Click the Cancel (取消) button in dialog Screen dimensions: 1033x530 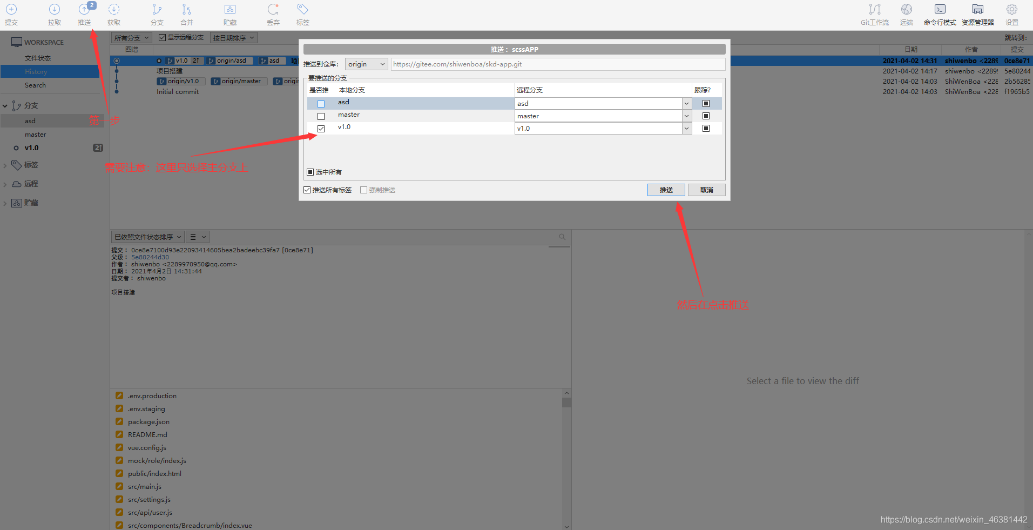707,190
